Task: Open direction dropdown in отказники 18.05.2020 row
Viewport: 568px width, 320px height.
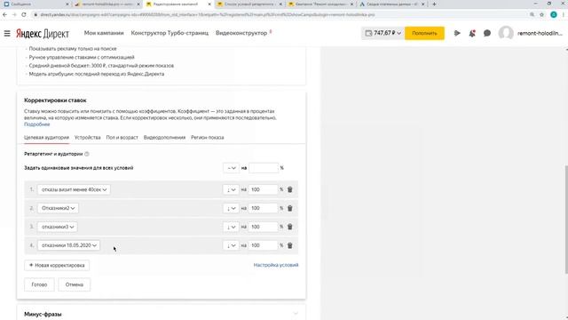Action: pyautogui.click(x=231, y=245)
